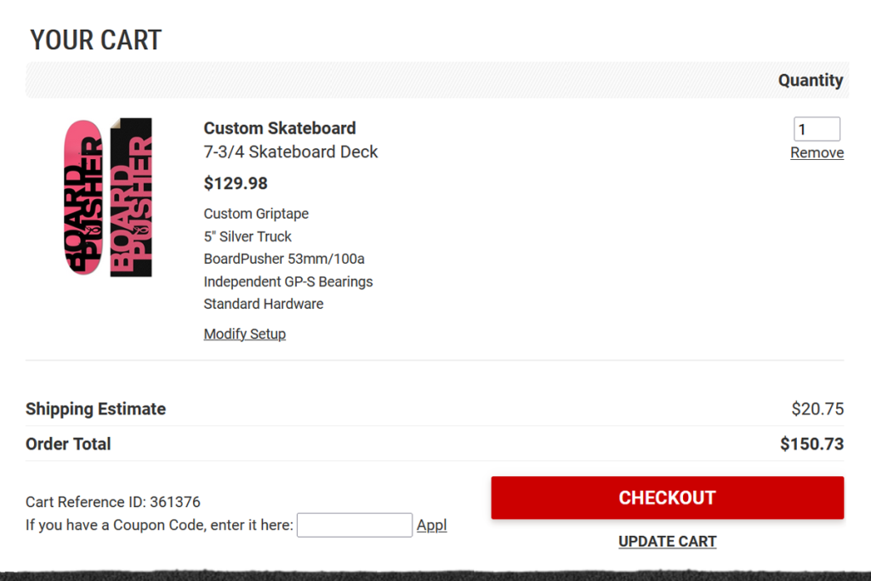Click the Custom Griptape line
This screenshot has height=581, width=871.
pyautogui.click(x=256, y=214)
